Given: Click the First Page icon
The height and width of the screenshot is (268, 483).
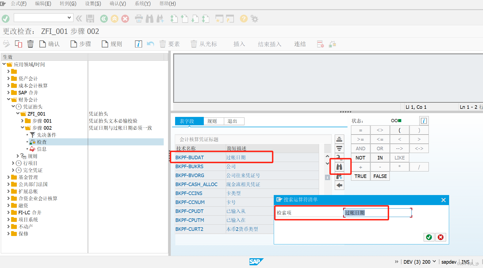Looking at the screenshot, I should pos(174,19).
